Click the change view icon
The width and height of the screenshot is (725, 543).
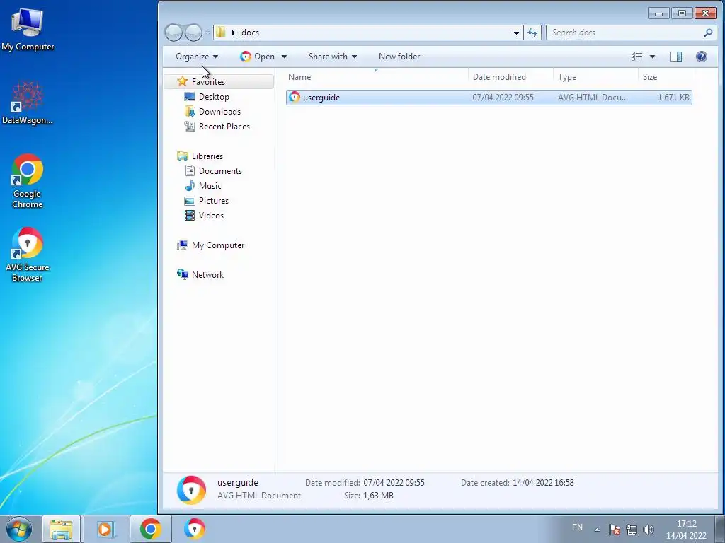[x=636, y=57]
